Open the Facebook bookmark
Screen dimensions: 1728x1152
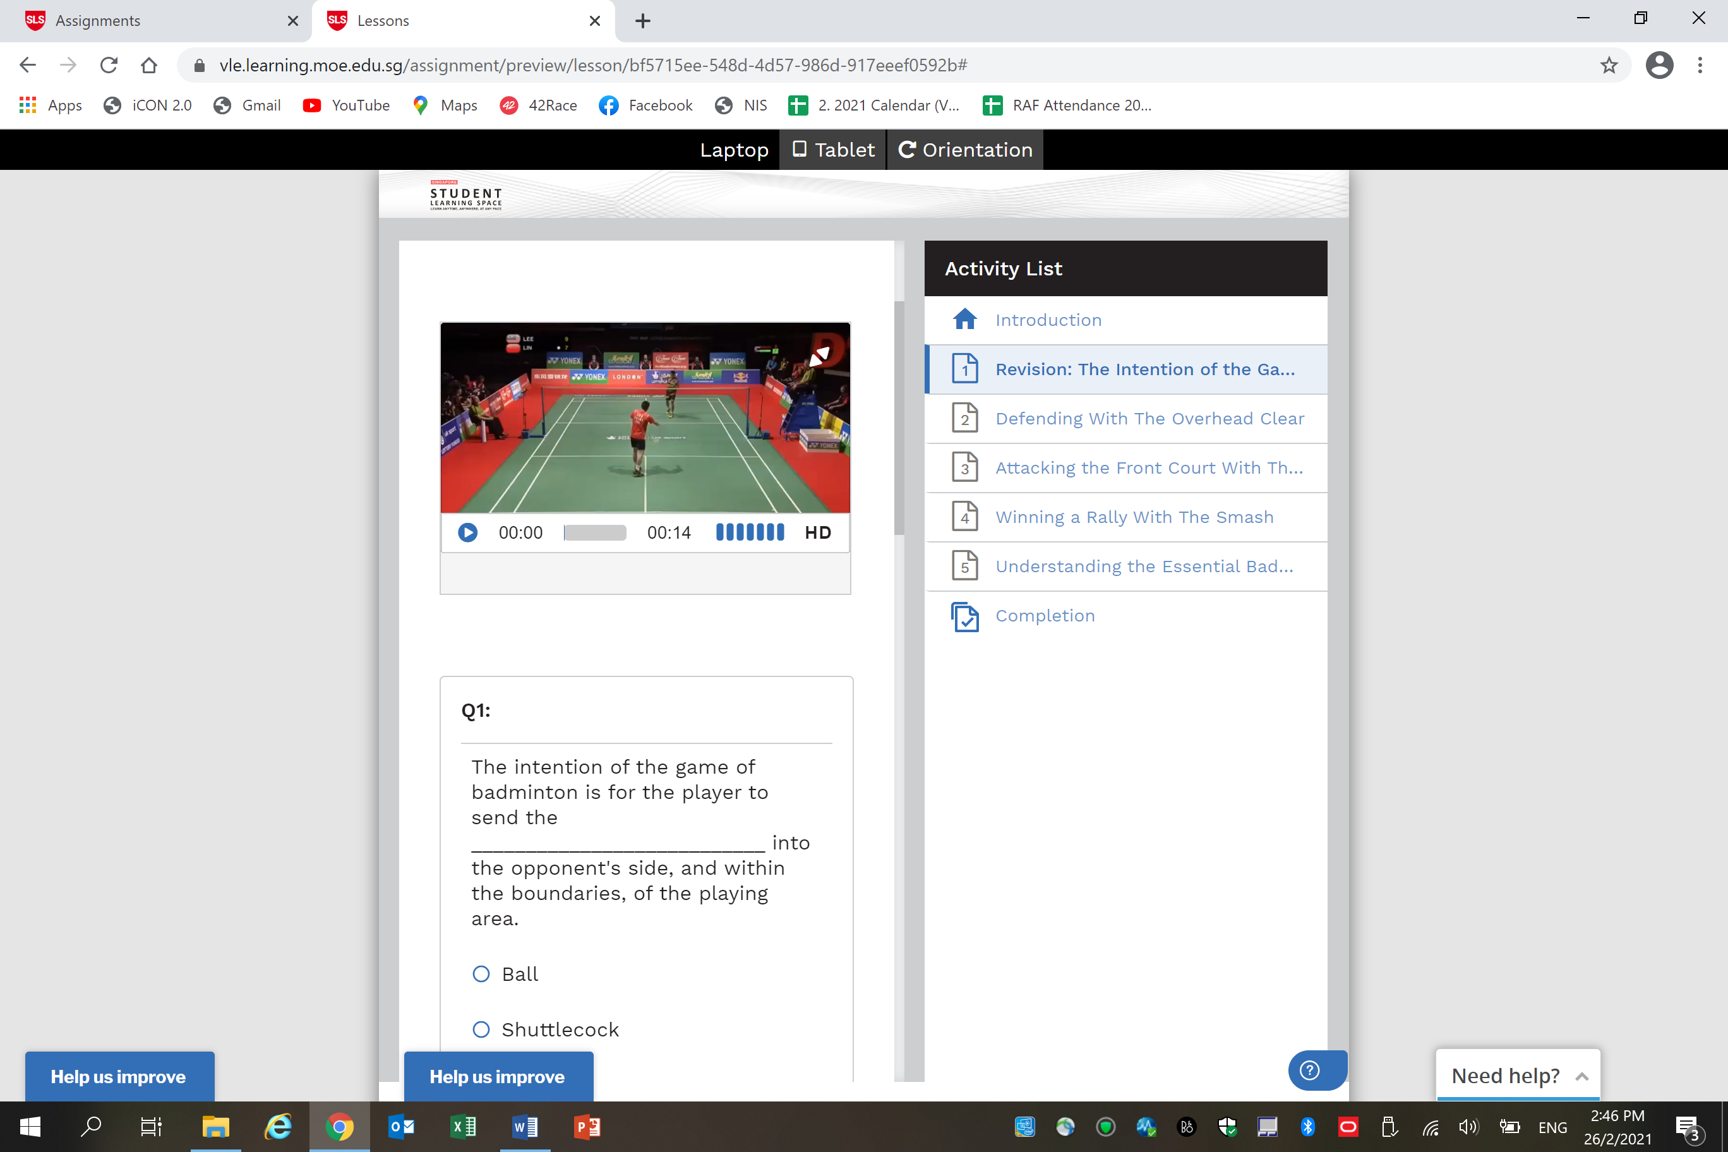[x=646, y=106]
